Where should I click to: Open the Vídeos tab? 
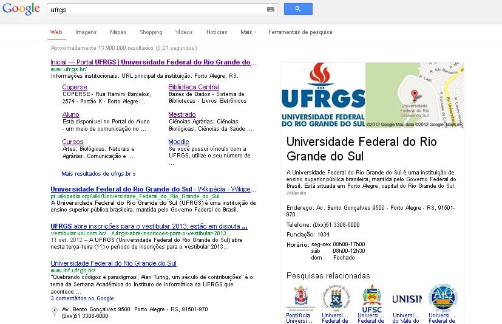184,32
